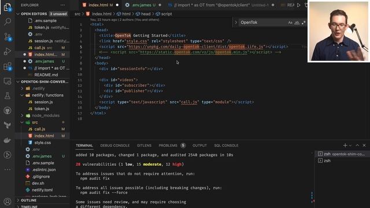370x208 pixels.
Task: Click the head breadcrumb item
Action: (x=143, y=14)
